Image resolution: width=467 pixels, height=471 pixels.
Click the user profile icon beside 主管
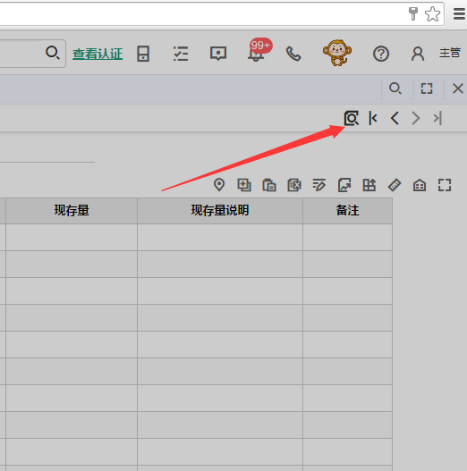418,54
